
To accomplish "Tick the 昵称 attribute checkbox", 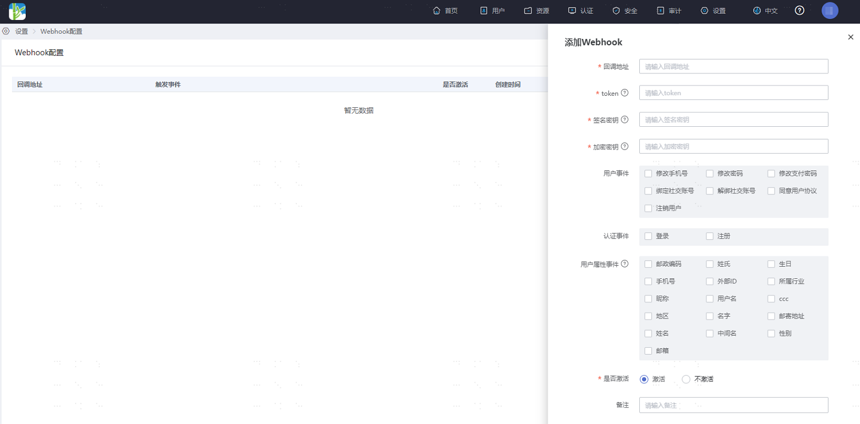I will [648, 299].
